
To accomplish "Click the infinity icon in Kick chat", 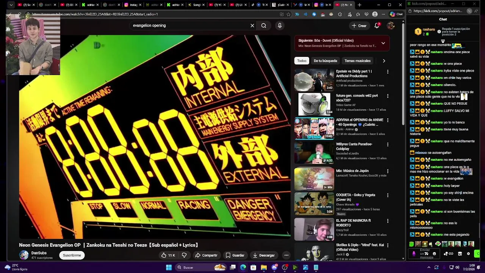I will [x=451, y=254].
